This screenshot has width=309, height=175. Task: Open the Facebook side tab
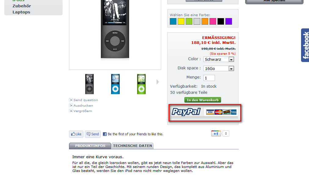(305, 45)
